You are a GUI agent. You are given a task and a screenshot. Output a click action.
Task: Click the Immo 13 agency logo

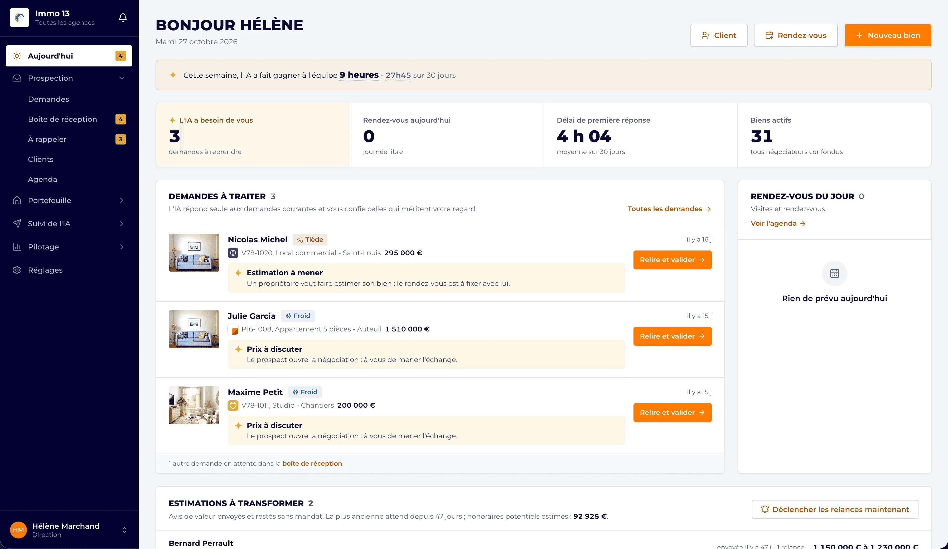pos(19,18)
